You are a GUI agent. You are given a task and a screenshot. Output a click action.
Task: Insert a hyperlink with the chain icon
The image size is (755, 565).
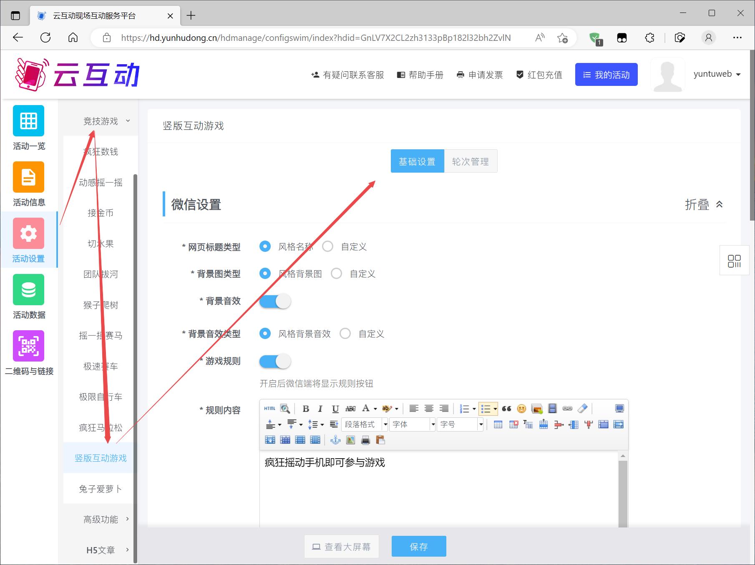567,409
